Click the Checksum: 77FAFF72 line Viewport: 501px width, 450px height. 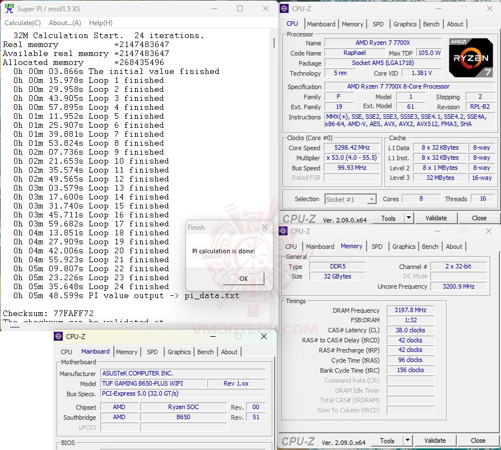click(x=48, y=313)
